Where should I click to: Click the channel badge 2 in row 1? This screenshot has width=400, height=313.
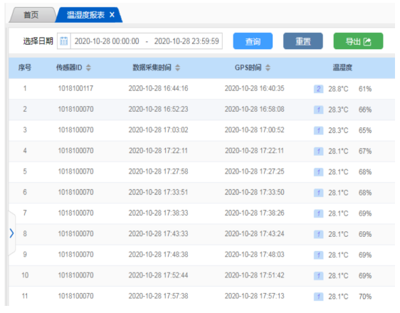[318, 89]
